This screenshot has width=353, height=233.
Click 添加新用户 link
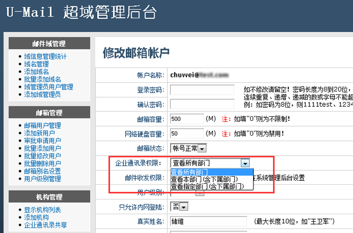(x=39, y=133)
